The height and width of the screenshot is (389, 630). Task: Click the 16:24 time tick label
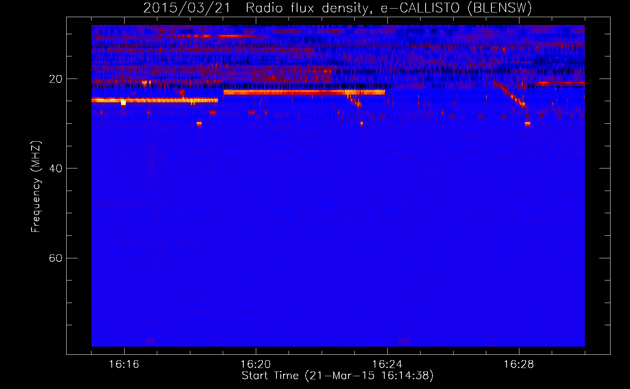pyautogui.click(x=387, y=364)
